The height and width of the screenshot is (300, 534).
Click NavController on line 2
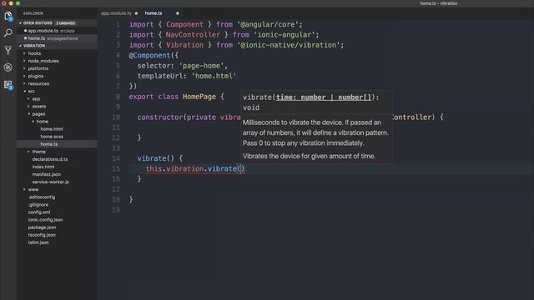point(193,35)
